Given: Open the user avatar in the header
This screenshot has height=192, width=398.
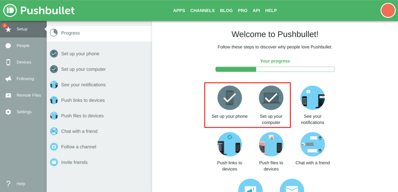Looking at the screenshot, I should [388, 10].
